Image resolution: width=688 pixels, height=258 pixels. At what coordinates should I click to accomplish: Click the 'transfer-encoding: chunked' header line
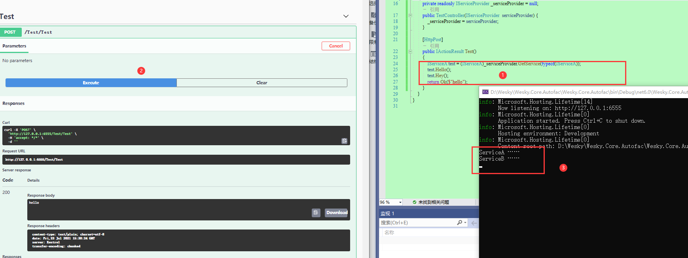pyautogui.click(x=56, y=246)
